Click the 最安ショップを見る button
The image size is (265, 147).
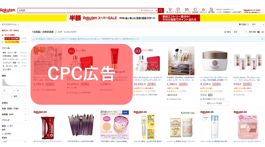click(x=215, y=104)
